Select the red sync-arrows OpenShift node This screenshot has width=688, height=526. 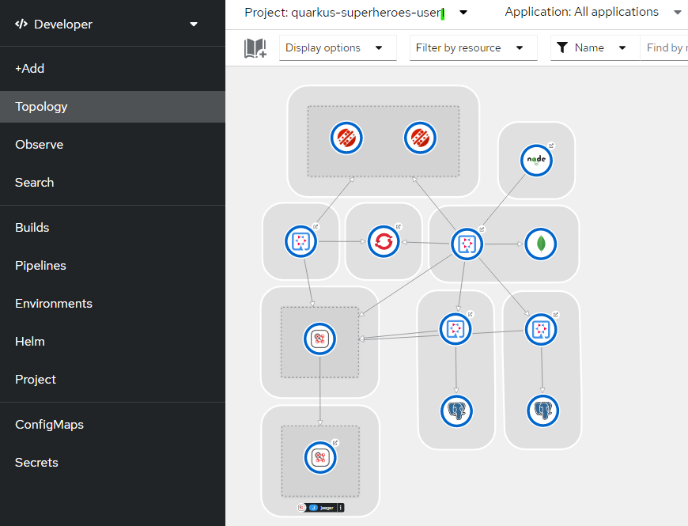(384, 241)
